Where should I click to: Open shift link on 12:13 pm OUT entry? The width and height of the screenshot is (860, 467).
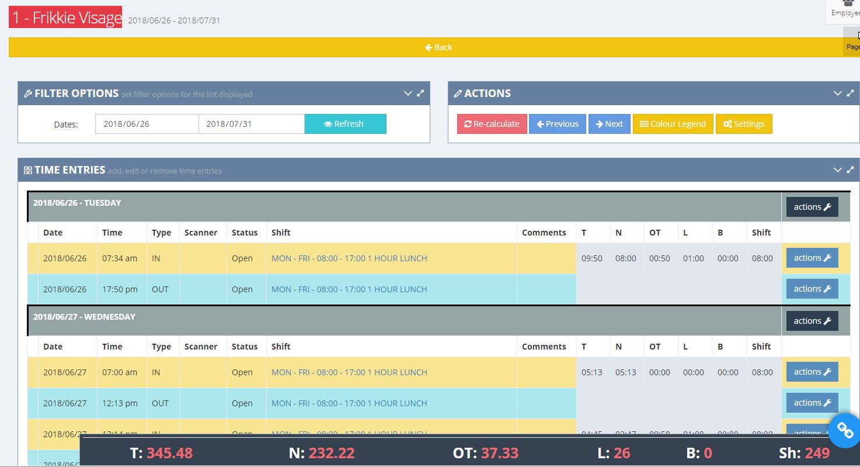tap(349, 403)
